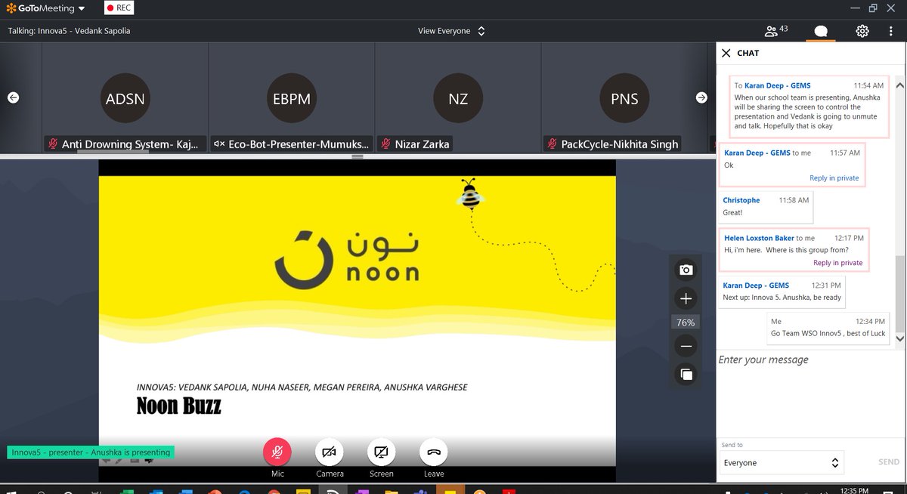
Task: Click Christophe's name in the chat
Action: (741, 200)
